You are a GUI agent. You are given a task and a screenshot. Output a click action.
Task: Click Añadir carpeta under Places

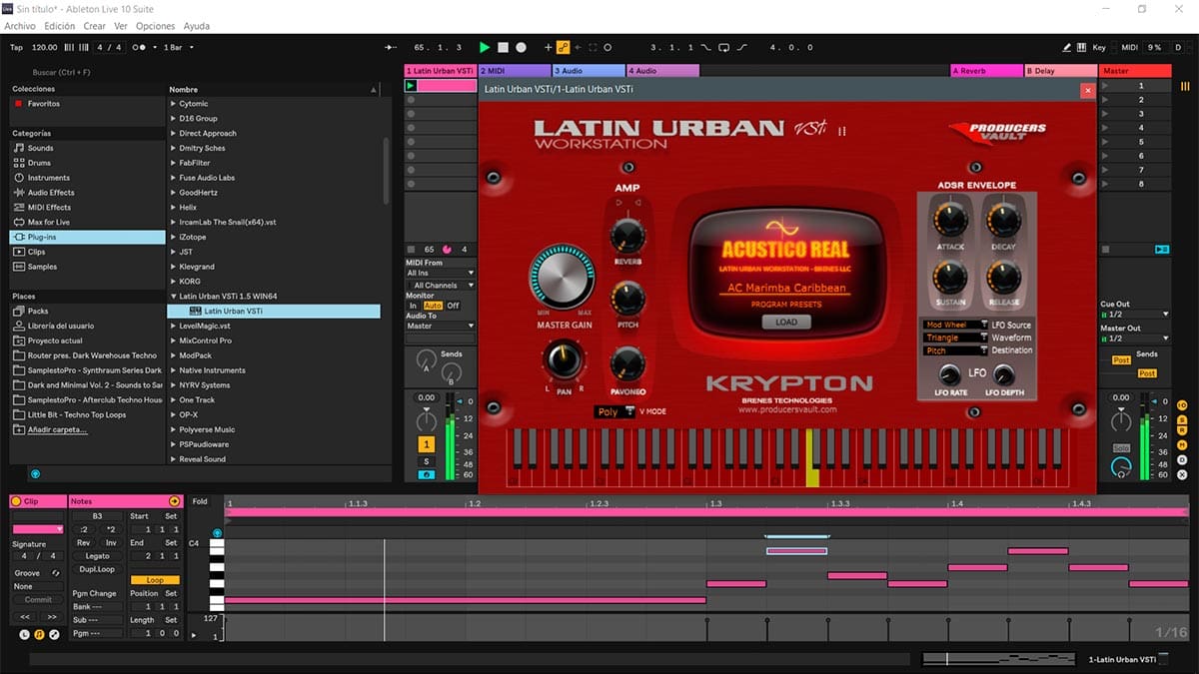point(57,429)
